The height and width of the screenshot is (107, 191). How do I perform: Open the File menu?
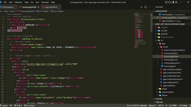coord(5,2)
